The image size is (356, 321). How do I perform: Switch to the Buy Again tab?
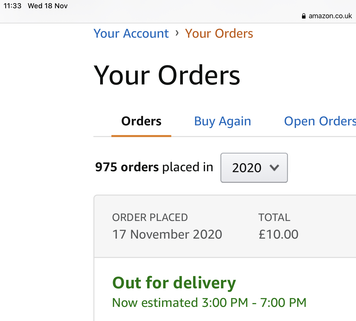222,121
